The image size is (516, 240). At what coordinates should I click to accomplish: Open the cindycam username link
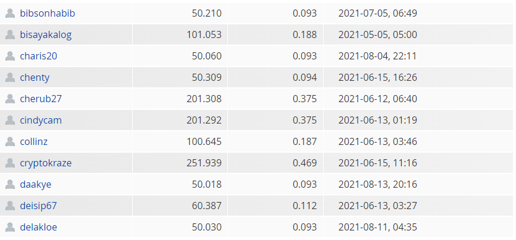[41, 121]
